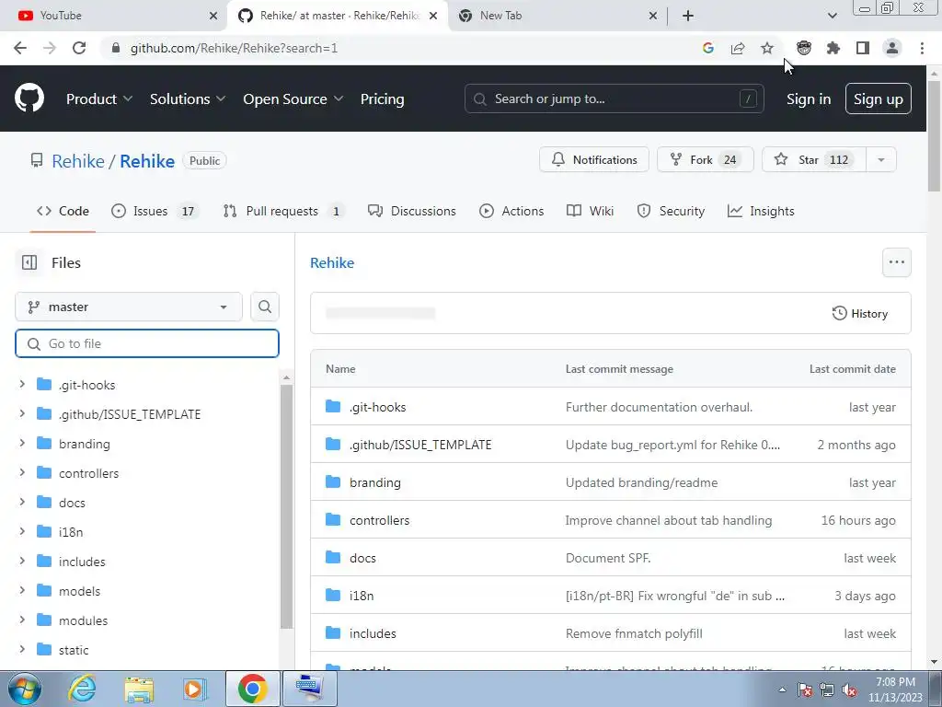Open the Rehike owner link
The image size is (942, 707).
click(78, 161)
